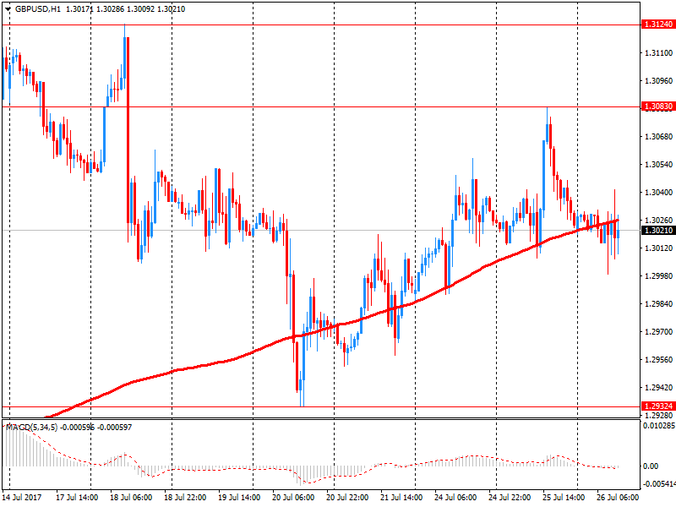The image size is (676, 507).
Task: Click the 1.31100 price scale value
Action: click(x=659, y=53)
